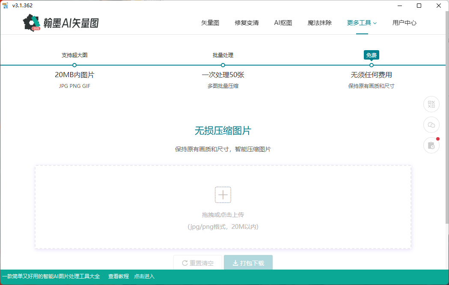The width and height of the screenshot is (449, 285).
Task: Open the WeChat contact icon
Action: (x=431, y=125)
